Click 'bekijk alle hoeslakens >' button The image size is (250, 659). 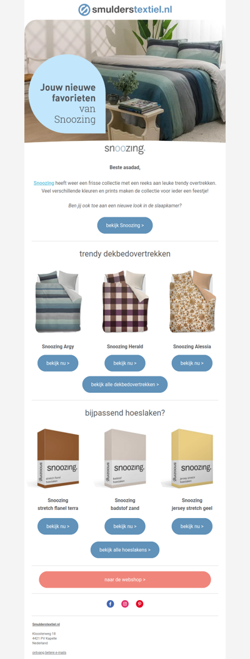pyautogui.click(x=125, y=550)
